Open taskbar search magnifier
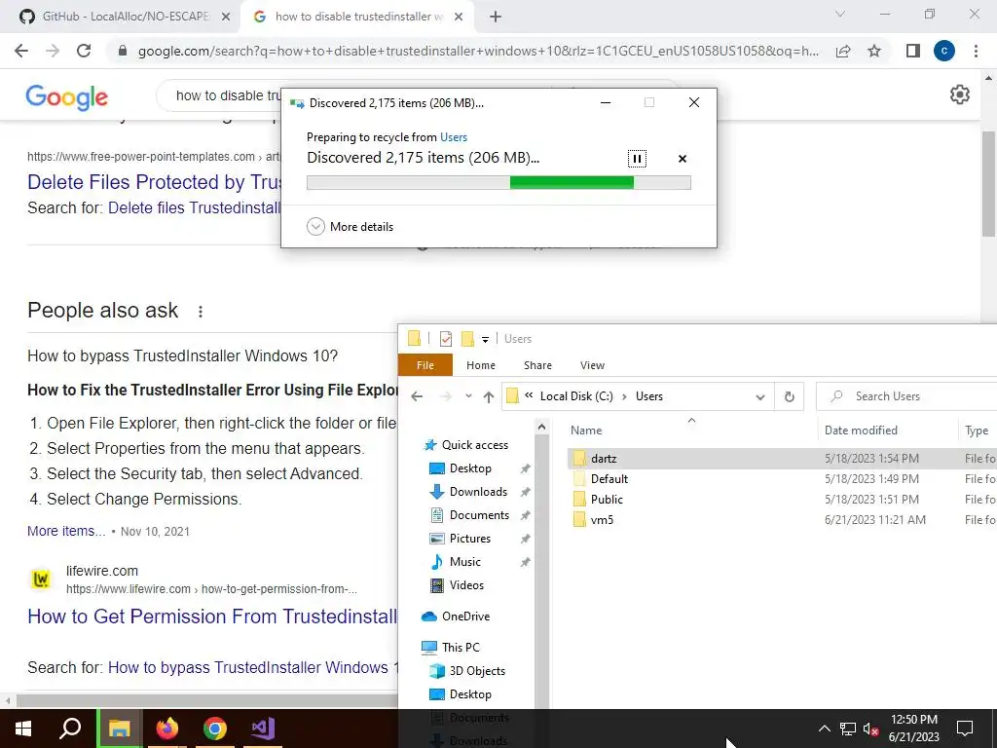The width and height of the screenshot is (997, 748). [70, 729]
